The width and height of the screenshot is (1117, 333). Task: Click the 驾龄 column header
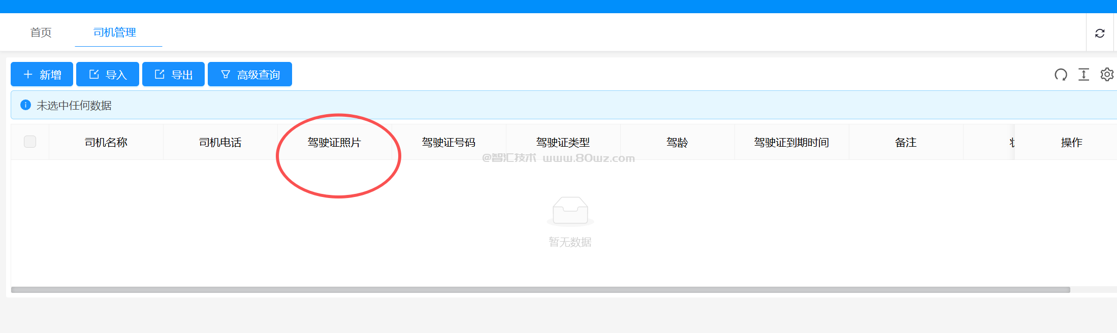[x=677, y=143]
